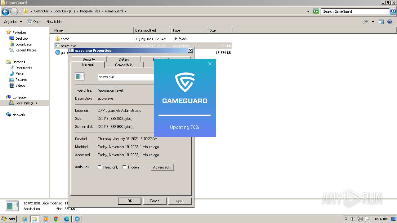Toggle the Read-only checkbox
397x223 pixels.
click(x=100, y=167)
